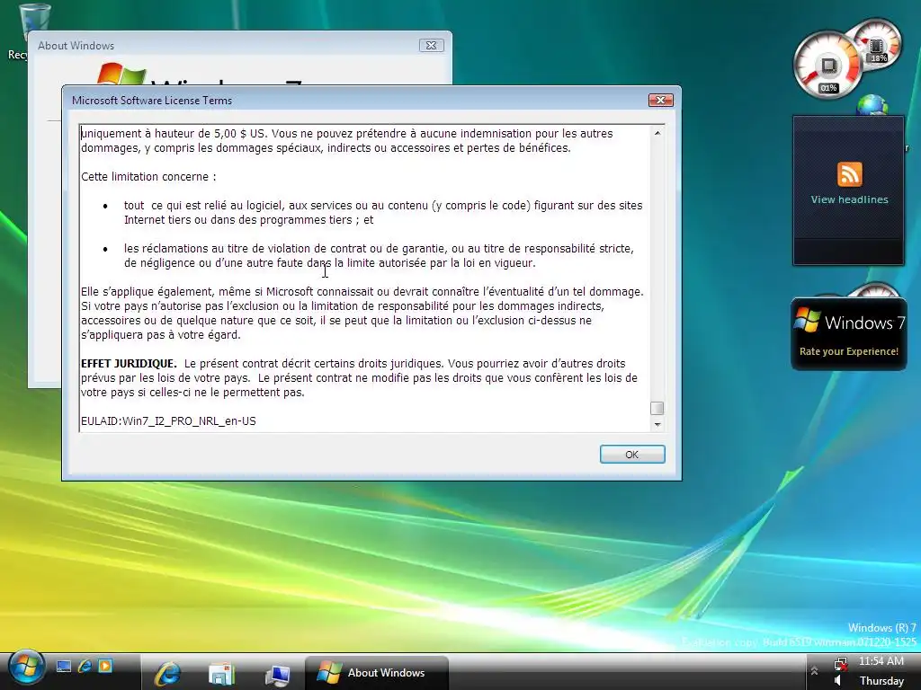Click the volume speaker tray icon
Viewport: 921px width, 690px height.
click(838, 681)
